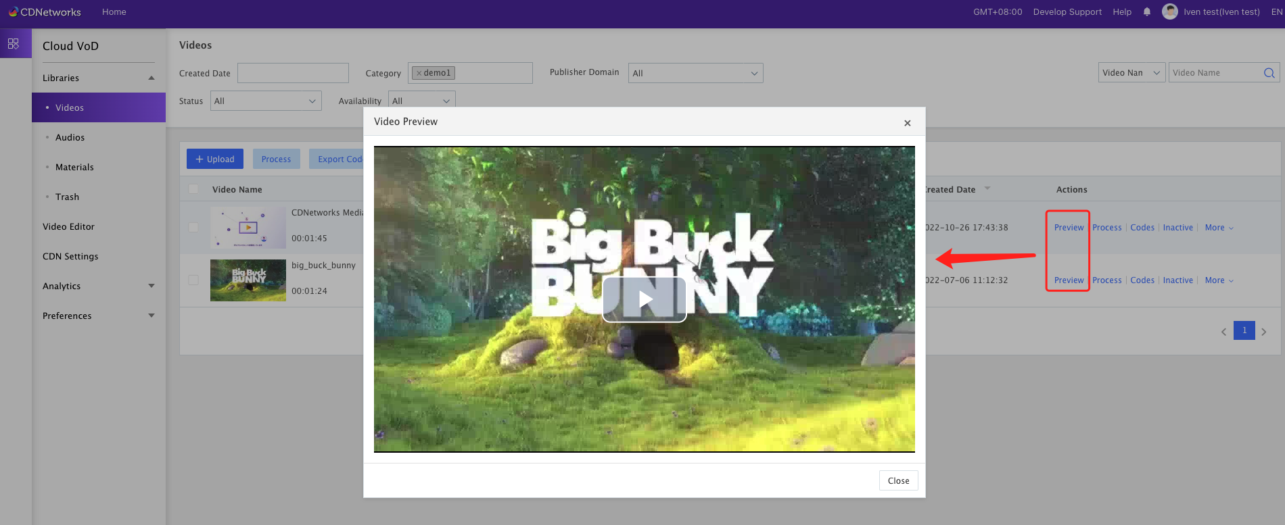Click the Upload button
Image resolution: width=1285 pixels, height=525 pixels.
215,159
